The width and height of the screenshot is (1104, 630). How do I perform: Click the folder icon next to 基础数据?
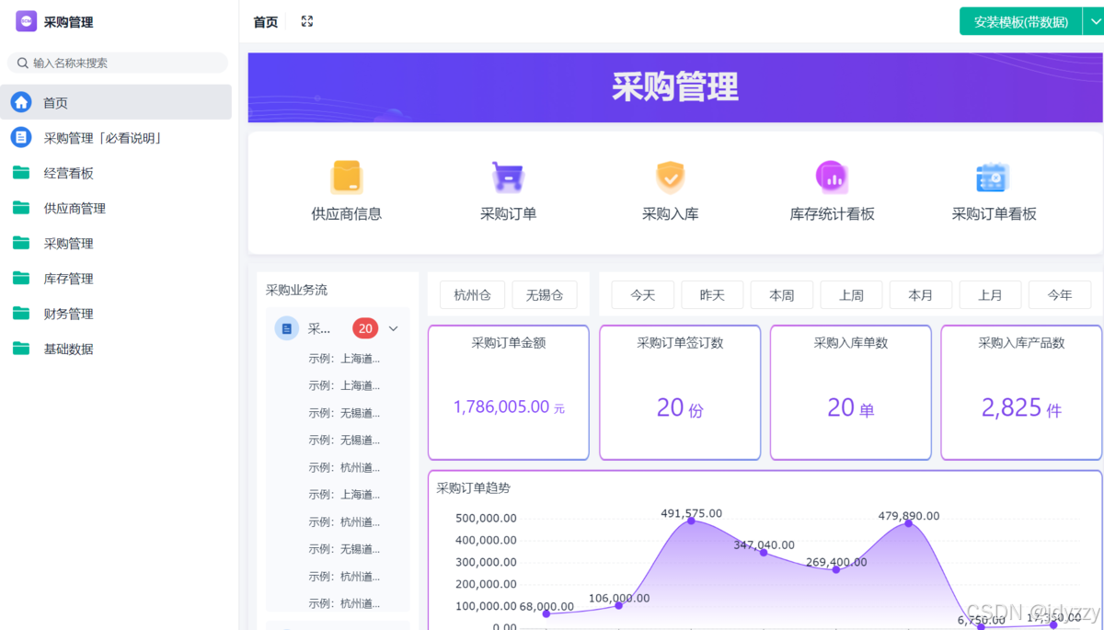[x=21, y=348]
